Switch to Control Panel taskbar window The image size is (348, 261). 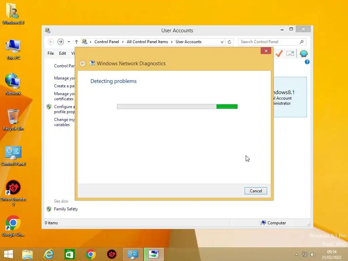tap(133, 254)
